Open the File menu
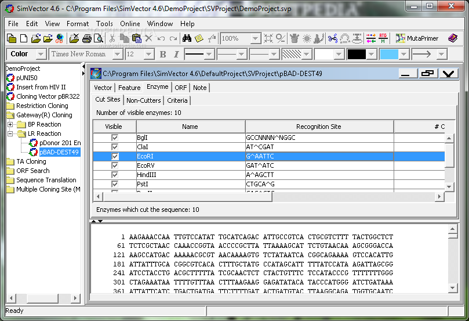The height and width of the screenshot is (321, 469). pyautogui.click(x=13, y=24)
